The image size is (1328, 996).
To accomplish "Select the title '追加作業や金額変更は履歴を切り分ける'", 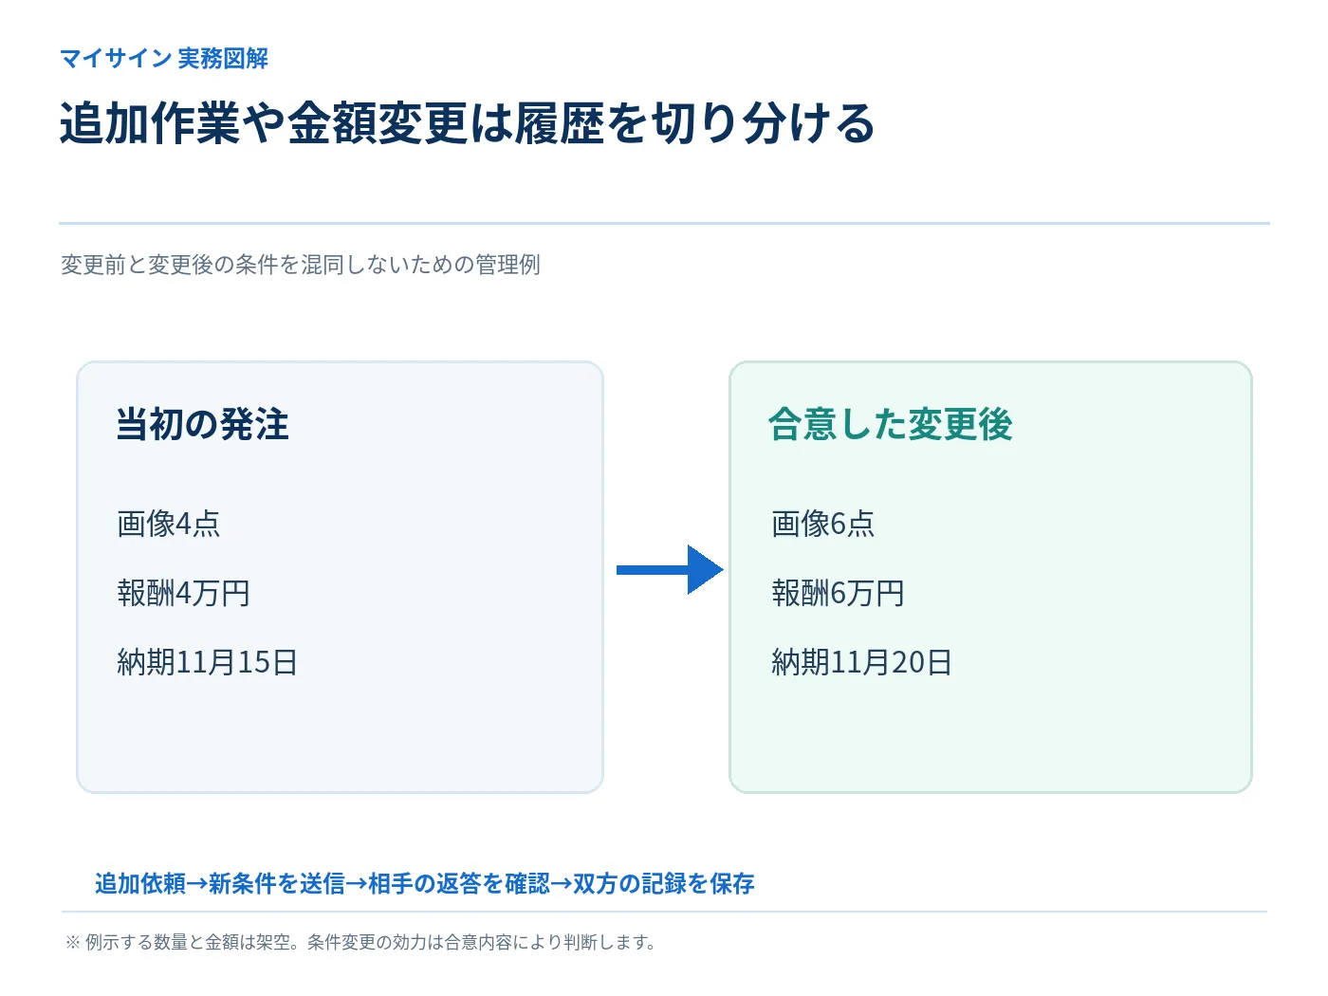I will point(467,123).
